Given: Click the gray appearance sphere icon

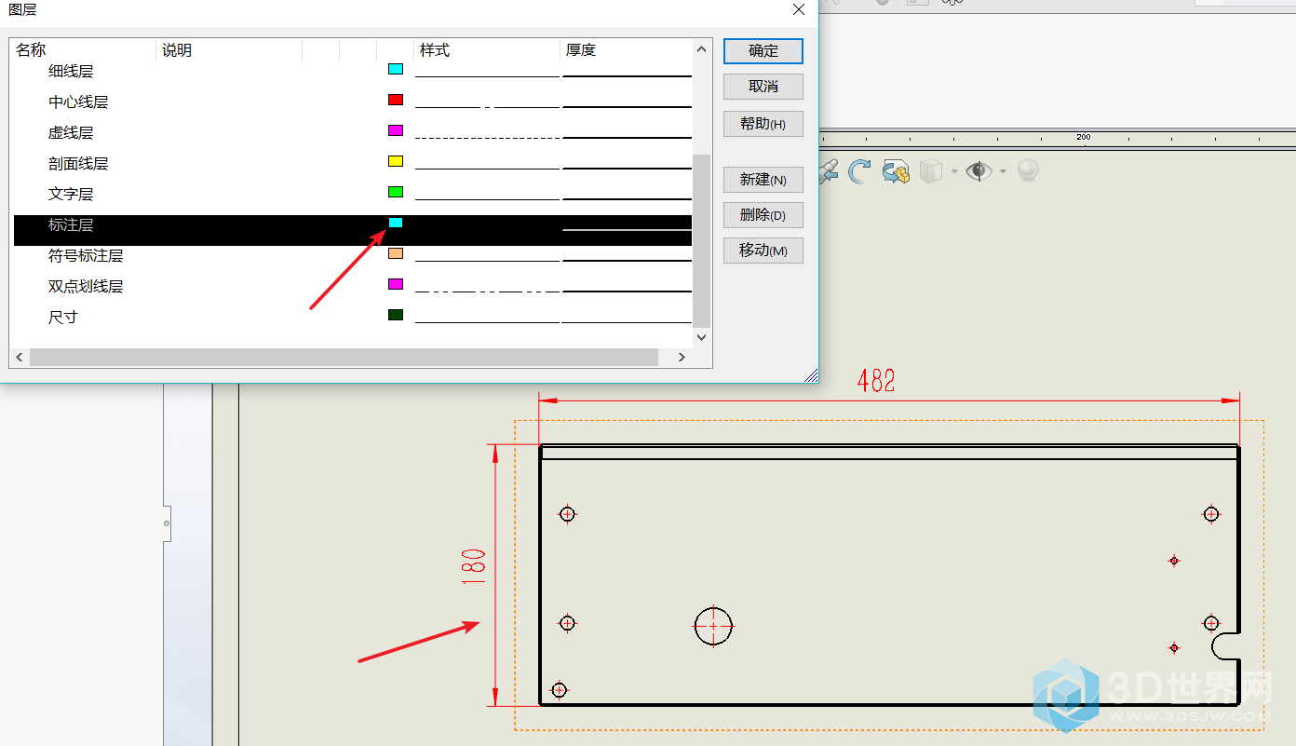Looking at the screenshot, I should tap(1028, 170).
